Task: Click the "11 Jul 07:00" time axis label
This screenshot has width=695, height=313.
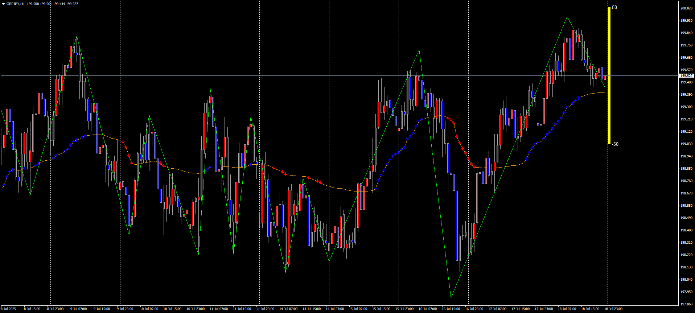Action: tap(219, 309)
